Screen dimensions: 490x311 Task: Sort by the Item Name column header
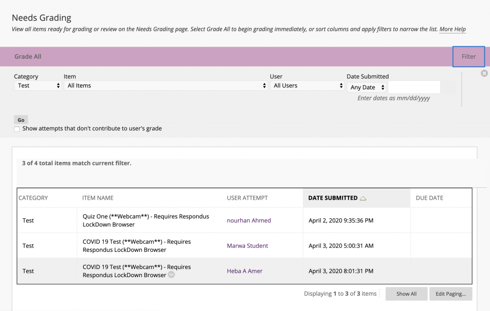point(97,197)
